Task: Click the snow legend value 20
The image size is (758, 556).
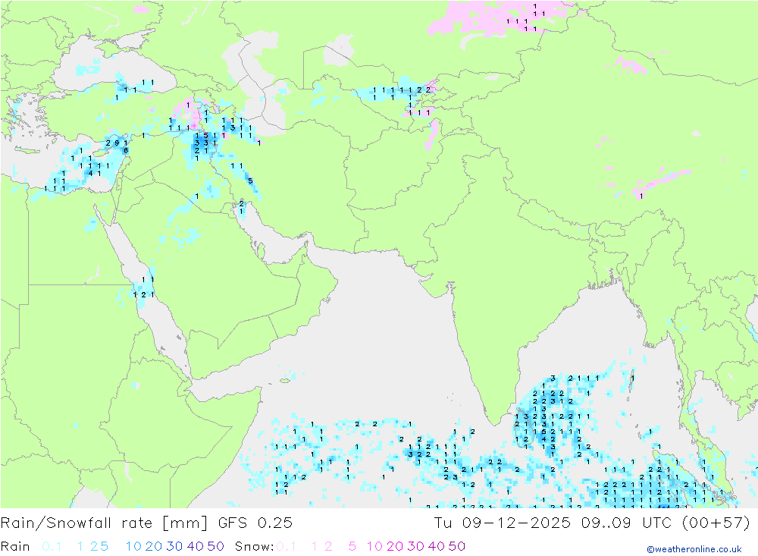Action: tap(395, 546)
